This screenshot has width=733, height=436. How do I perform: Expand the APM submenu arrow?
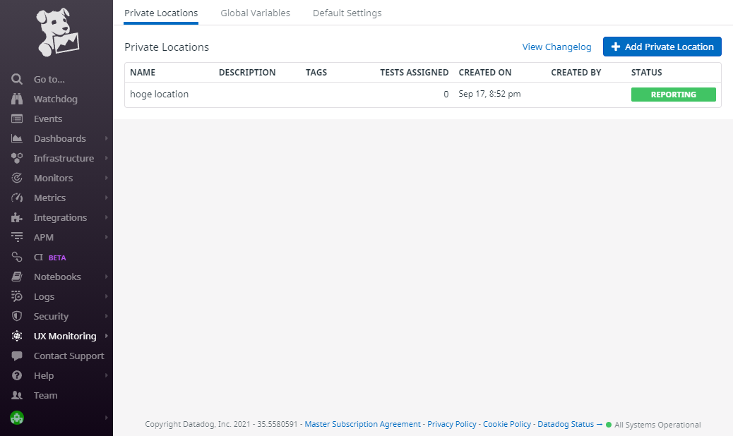(x=107, y=237)
